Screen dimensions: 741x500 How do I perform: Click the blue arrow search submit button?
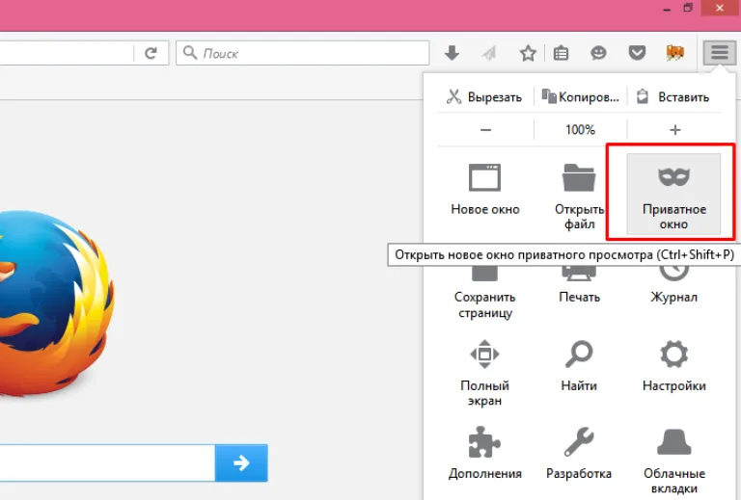pyautogui.click(x=241, y=462)
